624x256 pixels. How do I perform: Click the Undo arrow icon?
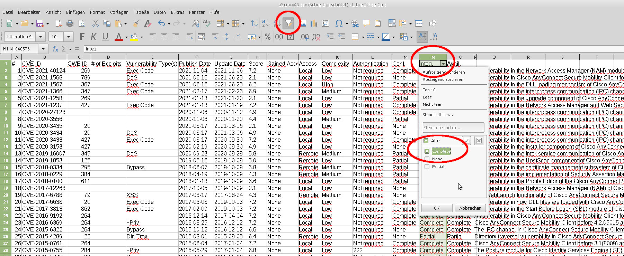click(x=161, y=23)
